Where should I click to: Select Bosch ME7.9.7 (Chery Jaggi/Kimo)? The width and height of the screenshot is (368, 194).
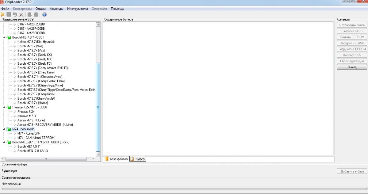[x=40, y=85]
